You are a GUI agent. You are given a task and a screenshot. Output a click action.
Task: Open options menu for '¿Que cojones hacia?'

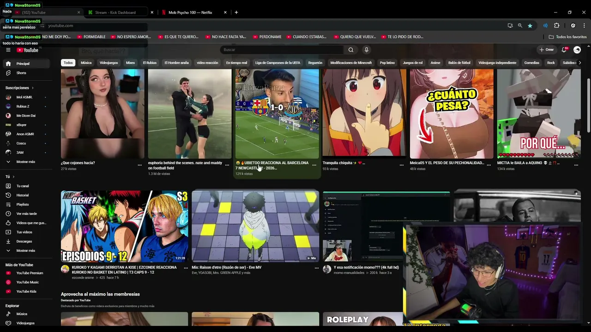click(139, 165)
